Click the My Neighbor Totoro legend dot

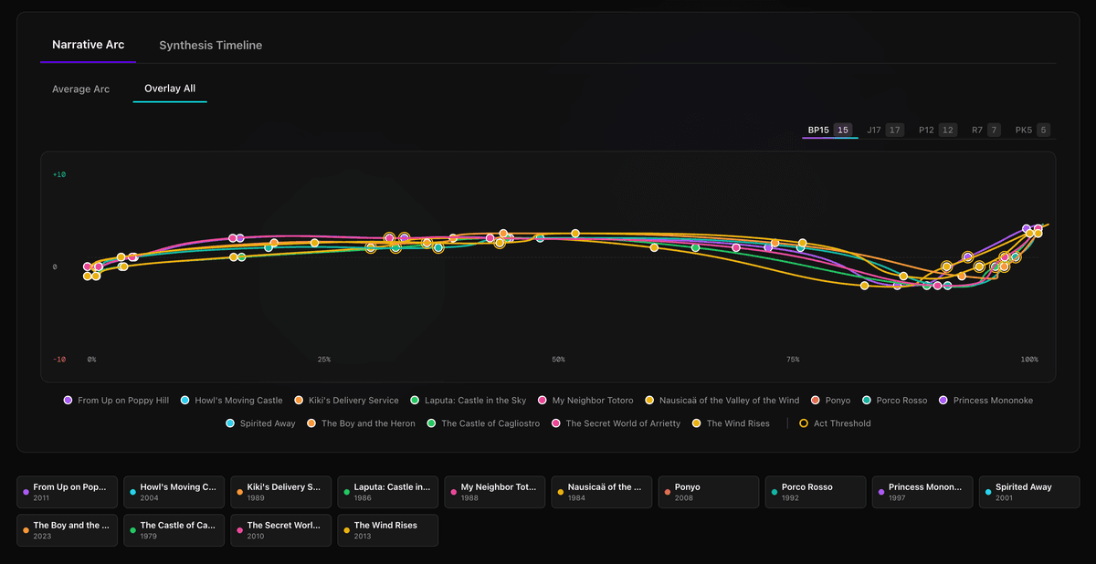click(x=543, y=401)
